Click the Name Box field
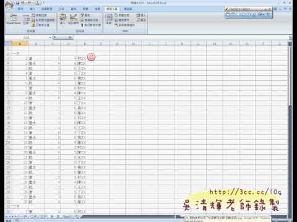 (x=27, y=38)
